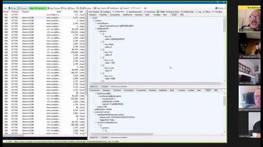Image resolution: width=263 pixels, height=147 pixels.
Task: Select request TextView inspector tab
Action: [103, 15]
